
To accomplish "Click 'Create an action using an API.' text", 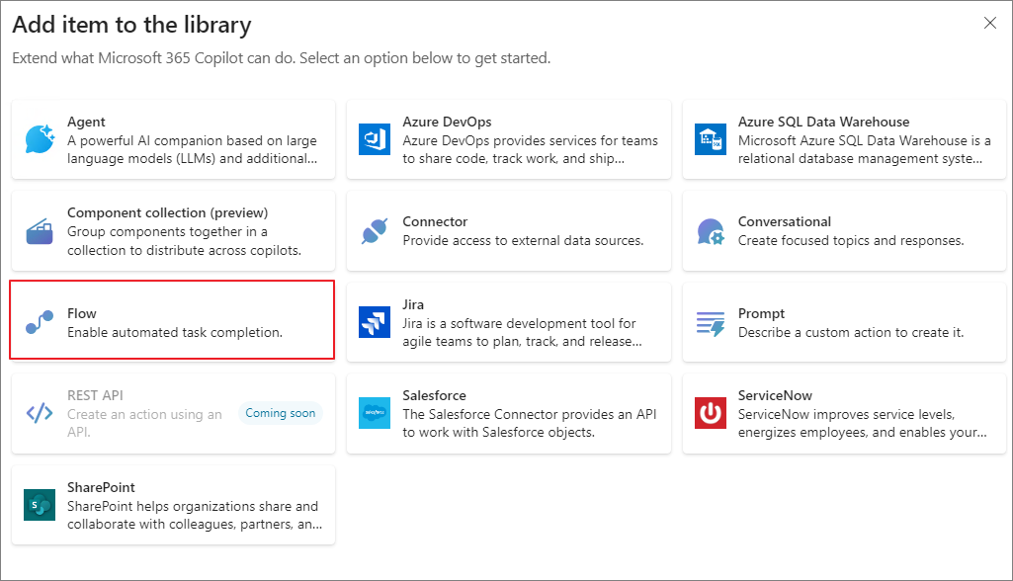I will coord(144,423).
